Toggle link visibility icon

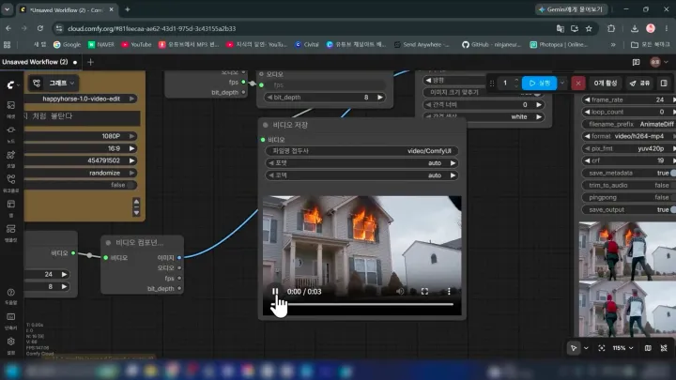click(x=664, y=348)
